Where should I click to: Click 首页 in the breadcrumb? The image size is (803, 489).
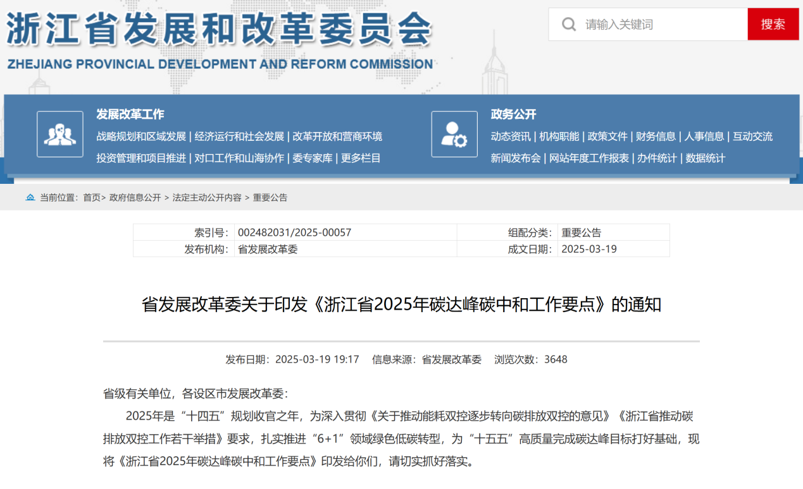pyautogui.click(x=92, y=198)
